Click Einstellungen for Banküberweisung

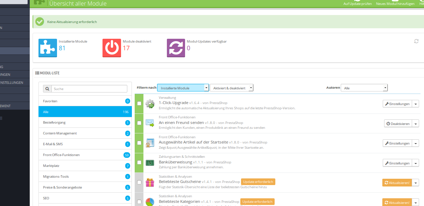click(397, 163)
